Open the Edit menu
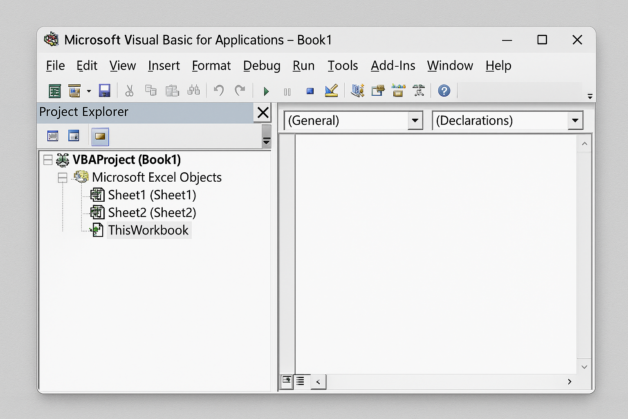The image size is (628, 419). coord(87,65)
